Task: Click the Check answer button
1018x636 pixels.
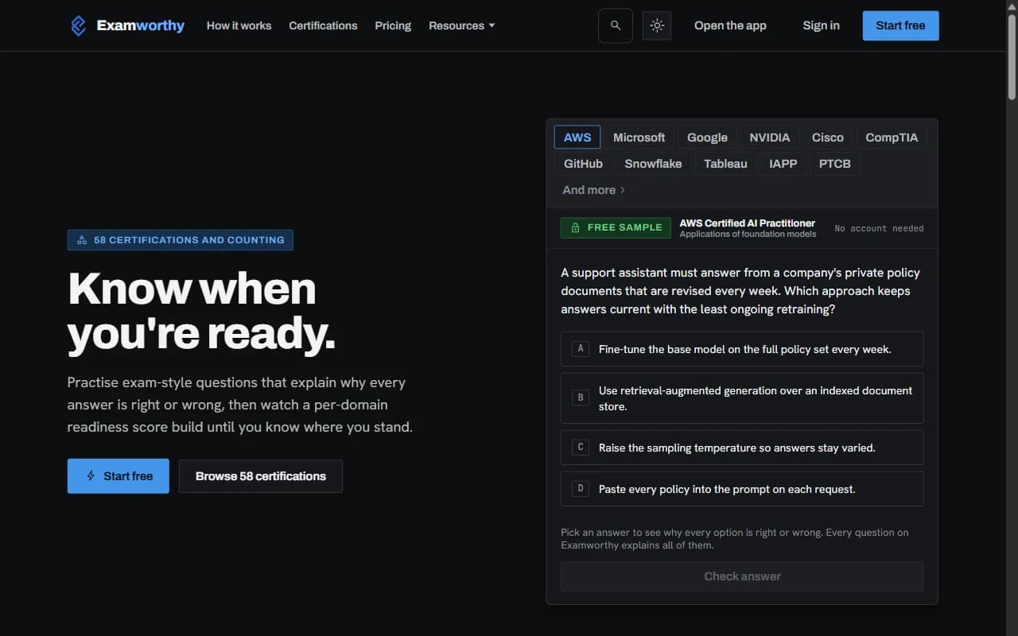Action: tap(742, 576)
